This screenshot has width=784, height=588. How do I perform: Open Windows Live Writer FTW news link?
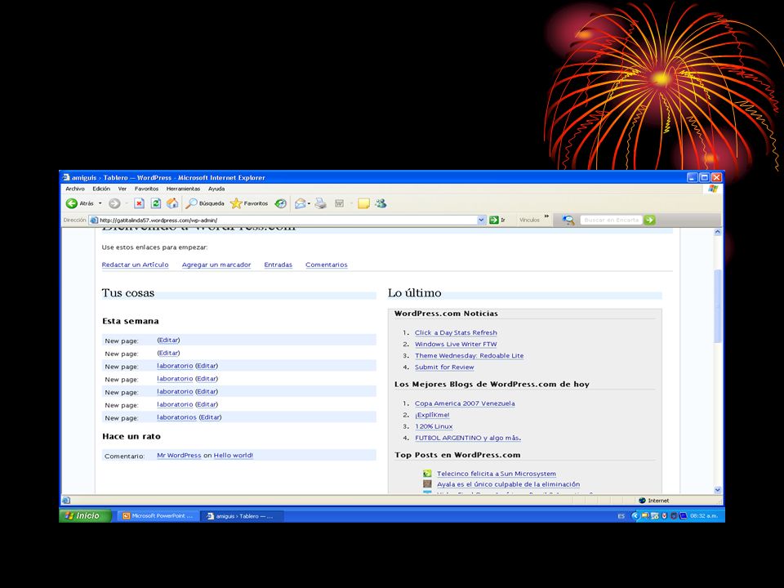point(456,344)
